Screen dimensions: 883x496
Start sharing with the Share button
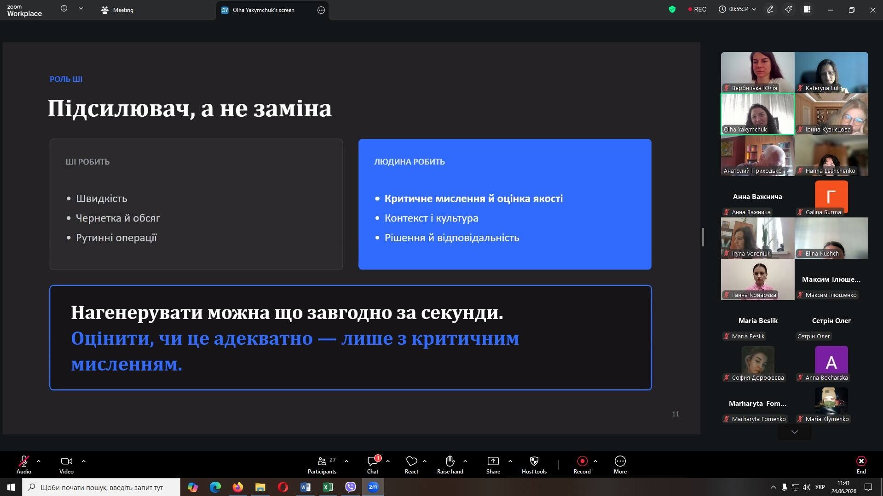[493, 464]
